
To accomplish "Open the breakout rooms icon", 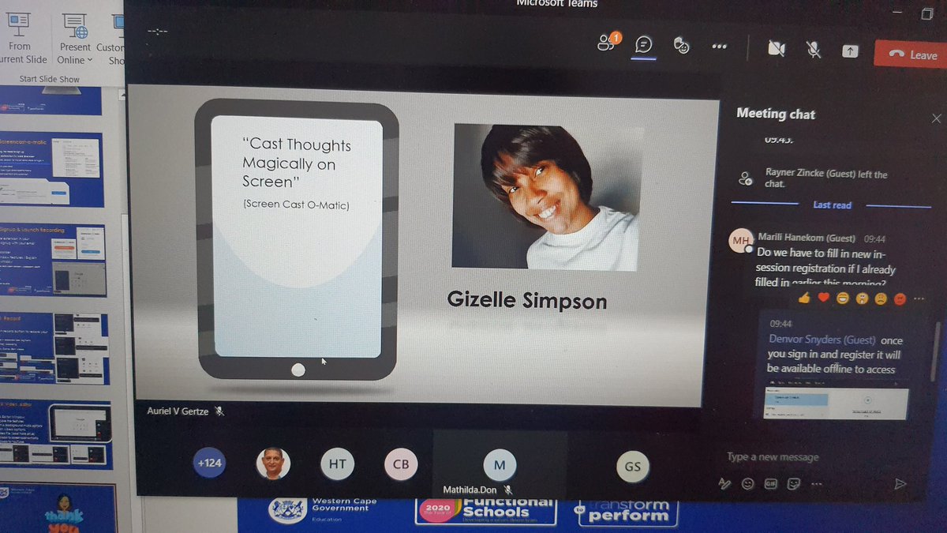I will tap(680, 46).
